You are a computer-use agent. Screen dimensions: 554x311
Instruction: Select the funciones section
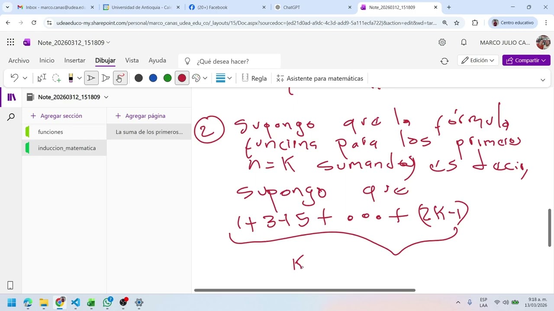coord(64,132)
